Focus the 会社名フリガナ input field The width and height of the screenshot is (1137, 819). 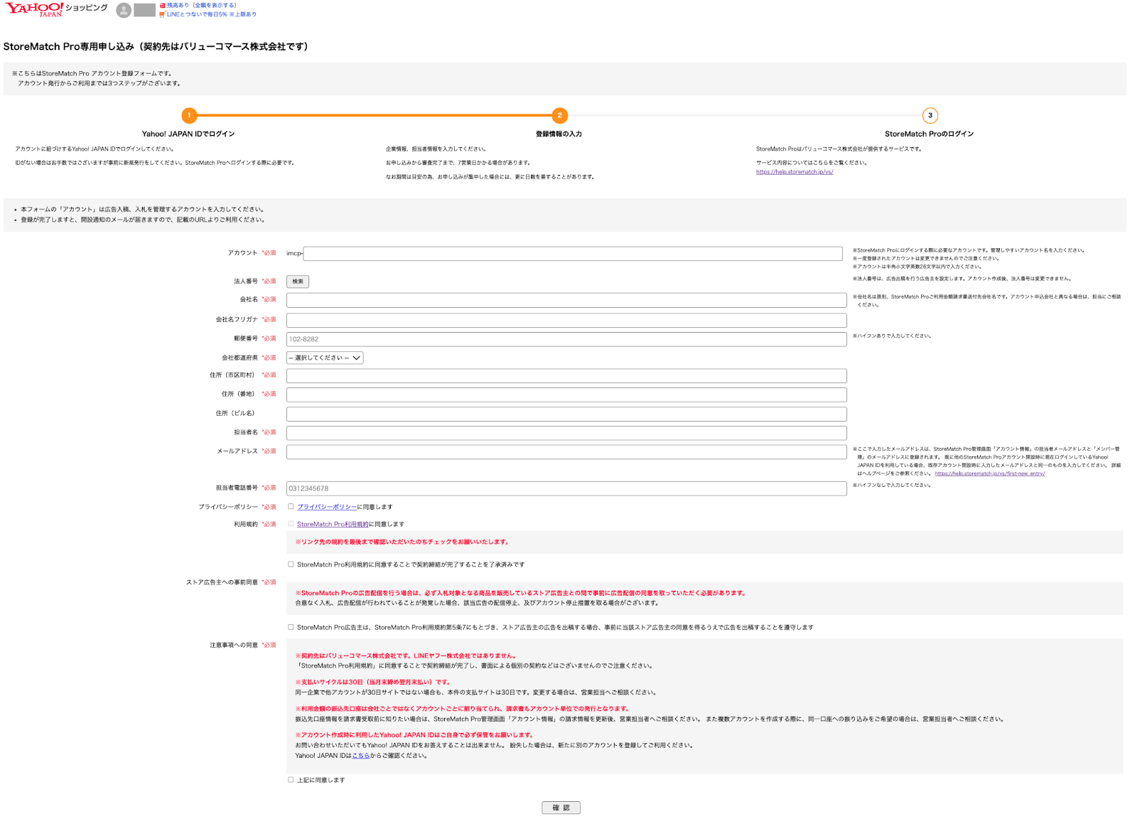coord(566,320)
